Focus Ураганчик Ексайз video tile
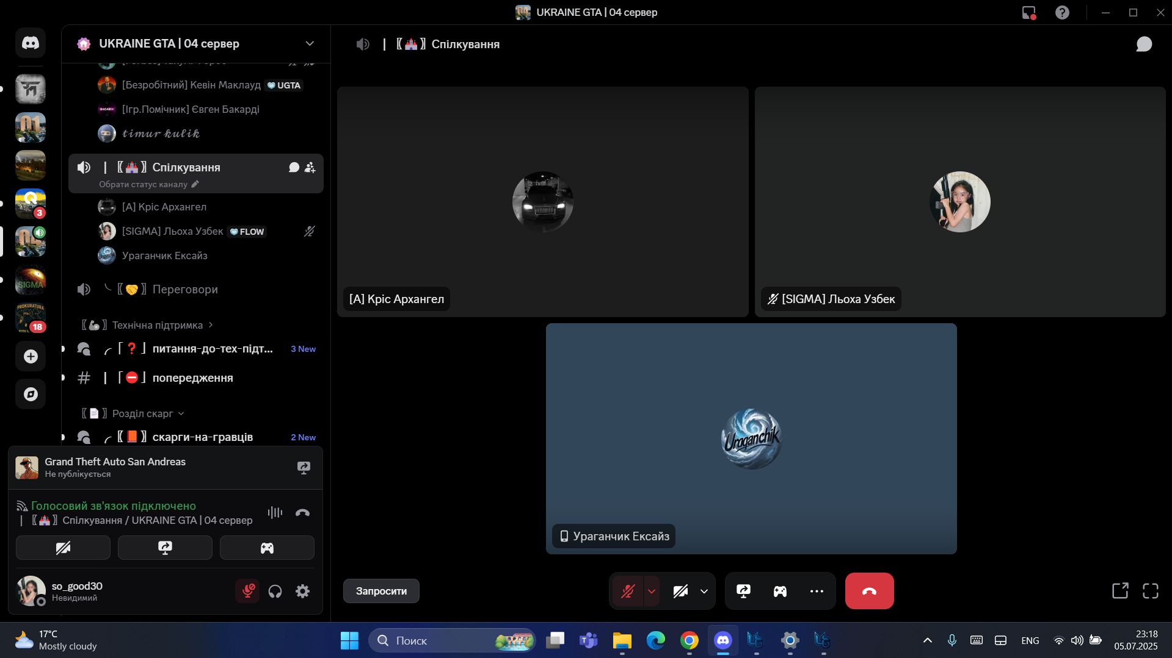 pos(751,438)
